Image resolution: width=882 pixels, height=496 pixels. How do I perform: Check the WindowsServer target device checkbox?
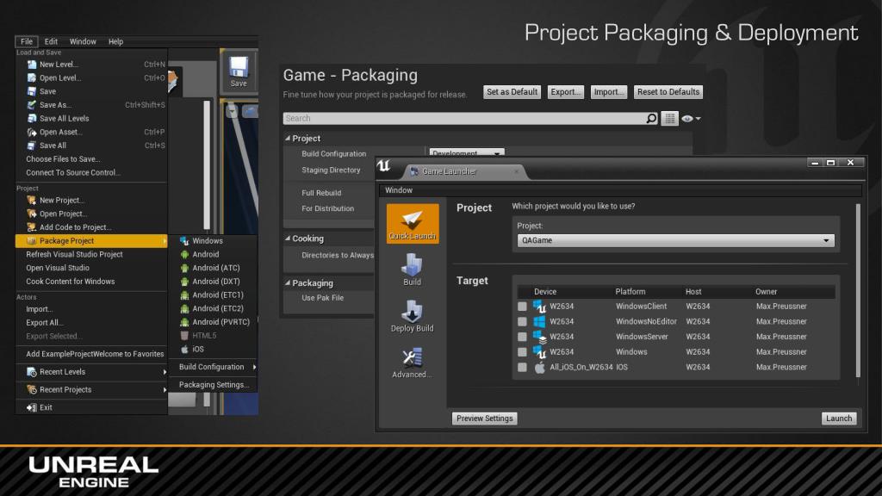(522, 337)
